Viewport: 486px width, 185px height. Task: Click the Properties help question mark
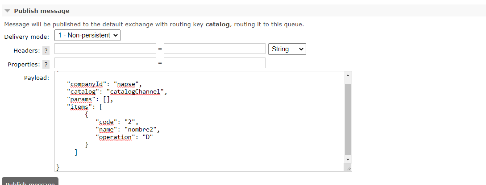pyautogui.click(x=46, y=65)
